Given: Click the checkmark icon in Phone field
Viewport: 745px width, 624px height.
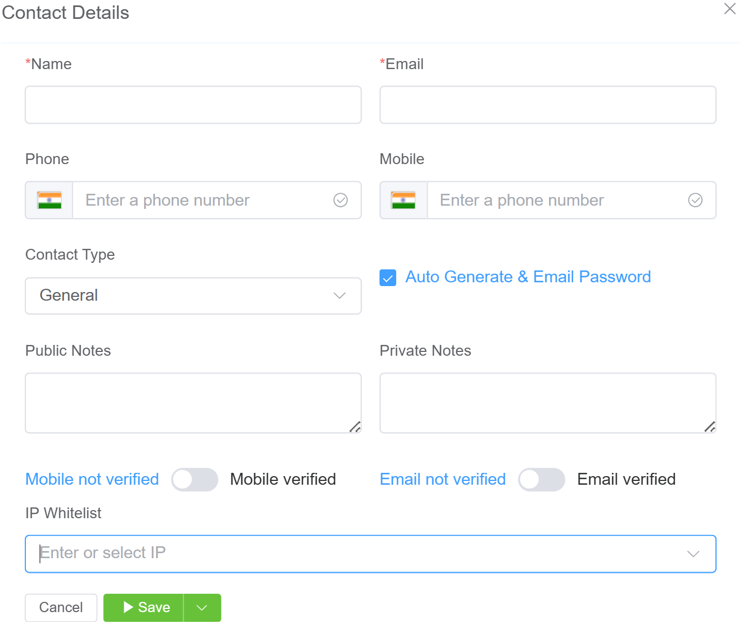Looking at the screenshot, I should coord(341,200).
